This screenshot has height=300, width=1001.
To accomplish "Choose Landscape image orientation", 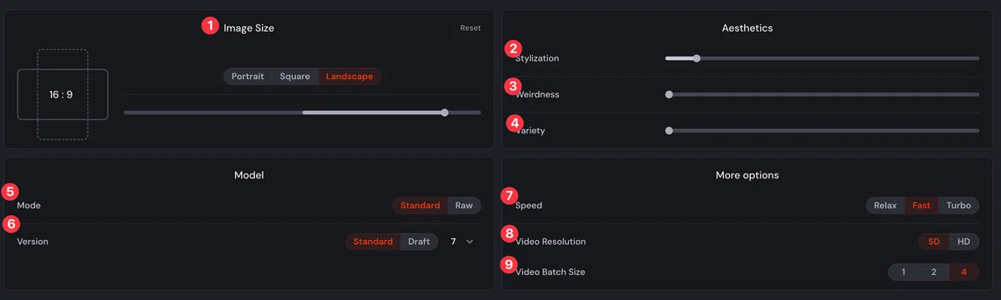I will click(350, 76).
